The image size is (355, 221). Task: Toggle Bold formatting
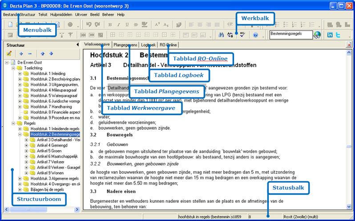point(110,25)
